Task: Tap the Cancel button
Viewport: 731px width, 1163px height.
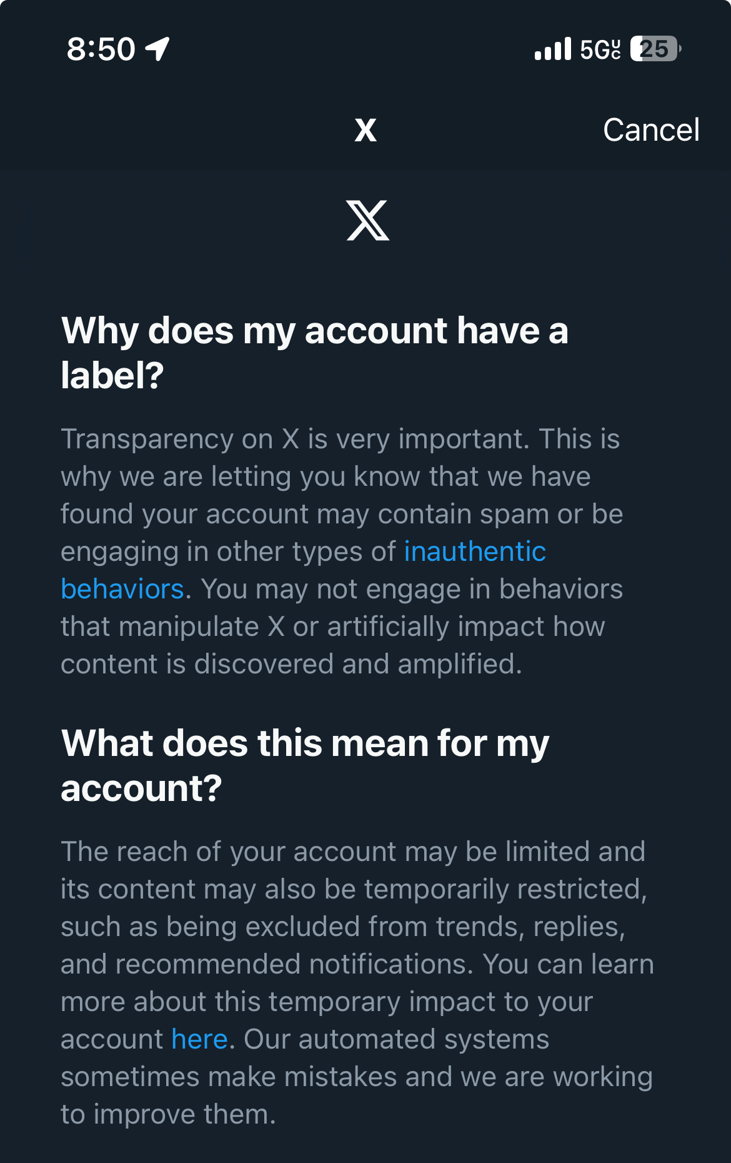Action: pos(651,130)
